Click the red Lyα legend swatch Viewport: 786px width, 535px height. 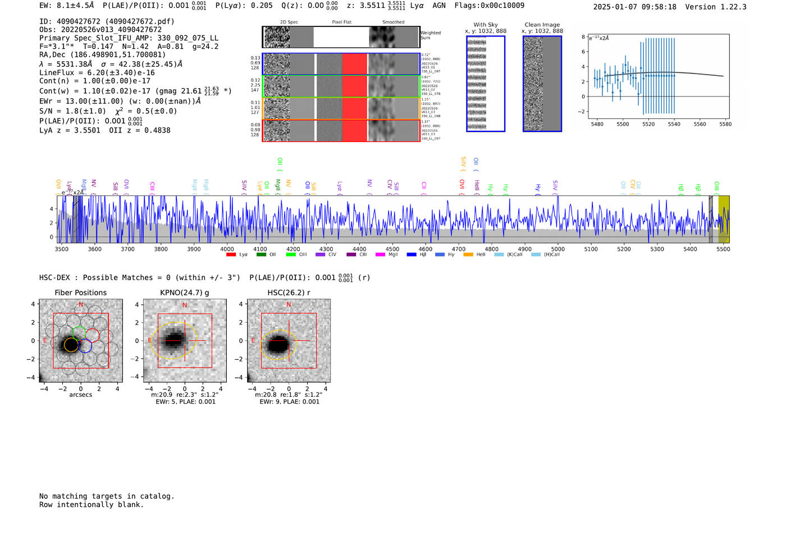[x=231, y=255]
